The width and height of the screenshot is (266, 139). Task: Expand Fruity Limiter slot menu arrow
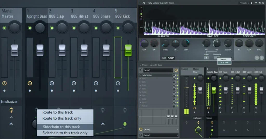pos(140,75)
